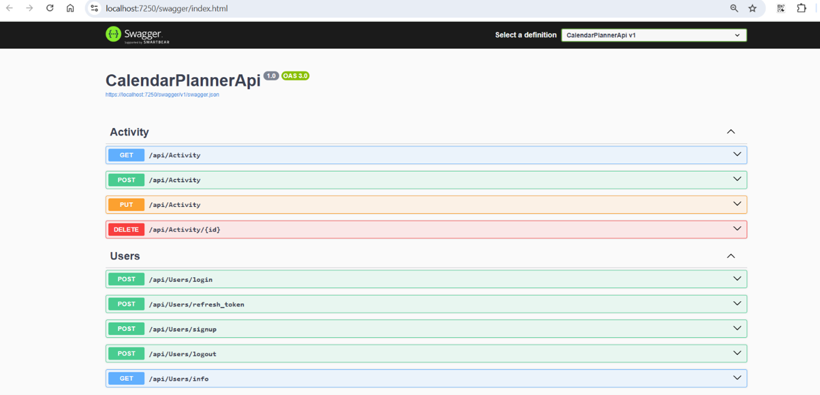
Task: Open the Select a definition dropdown
Action: tap(654, 35)
